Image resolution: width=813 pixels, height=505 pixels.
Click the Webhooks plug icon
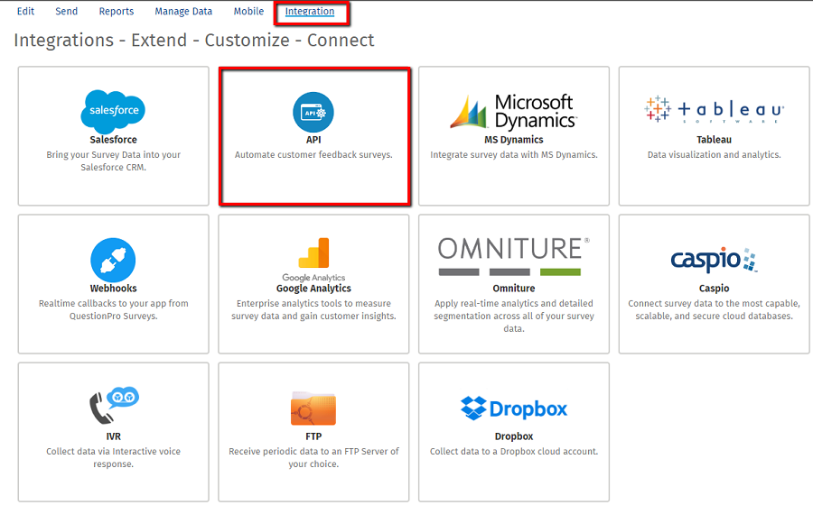coord(113,261)
